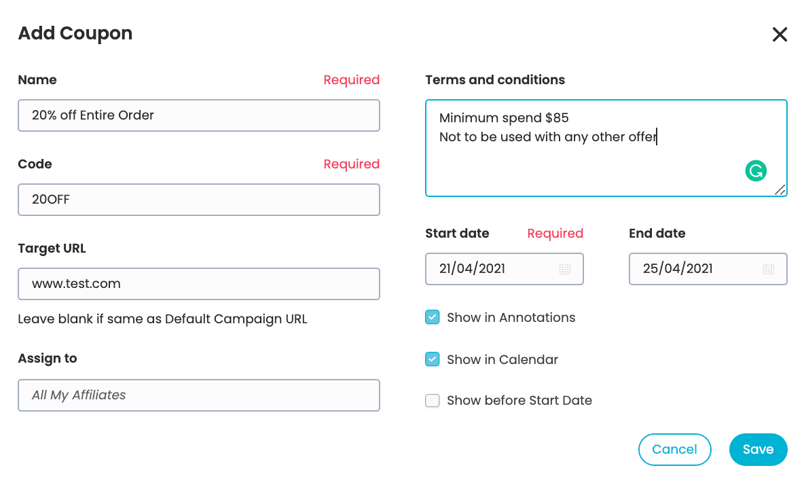The image size is (804, 489).
Task: Focus the Code field containing 20OFF
Action: coord(199,200)
